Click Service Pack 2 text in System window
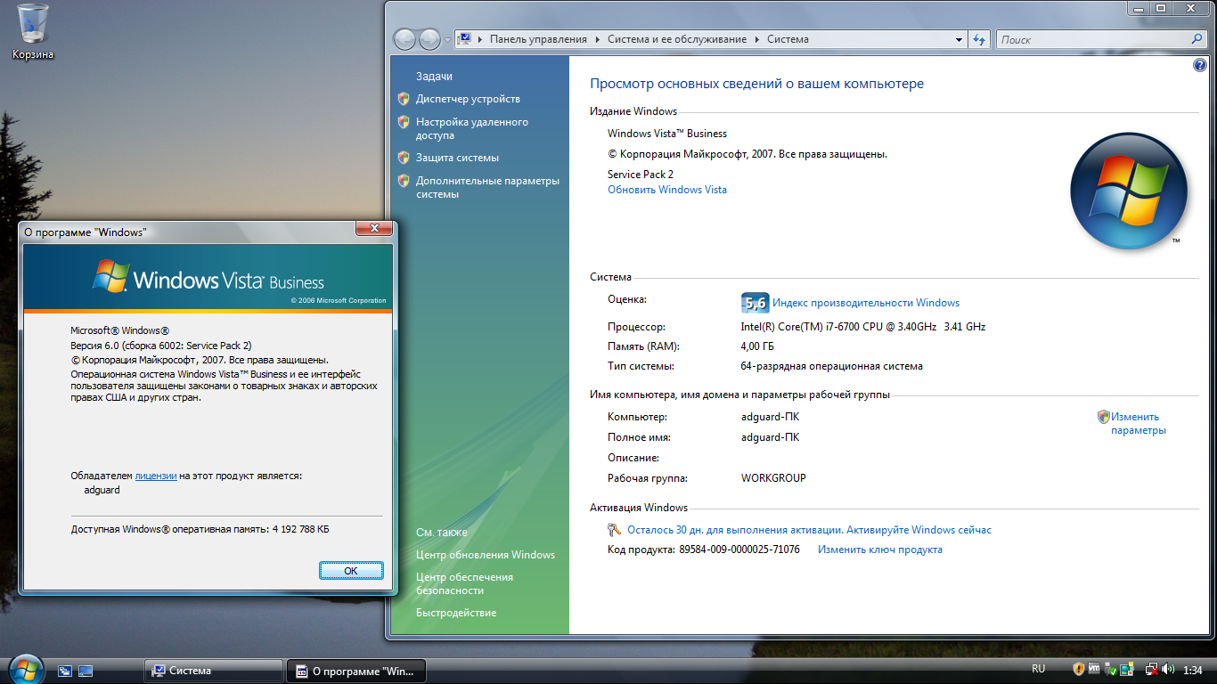 (641, 175)
